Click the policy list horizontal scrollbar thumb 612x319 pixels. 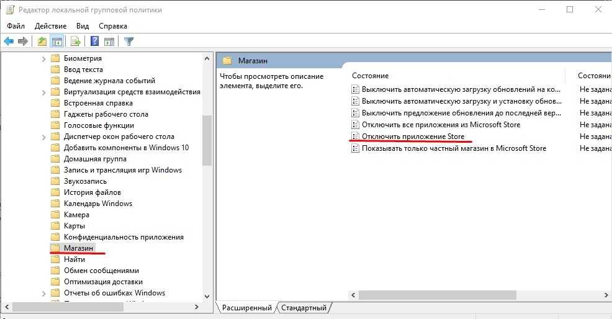[x=438, y=295]
